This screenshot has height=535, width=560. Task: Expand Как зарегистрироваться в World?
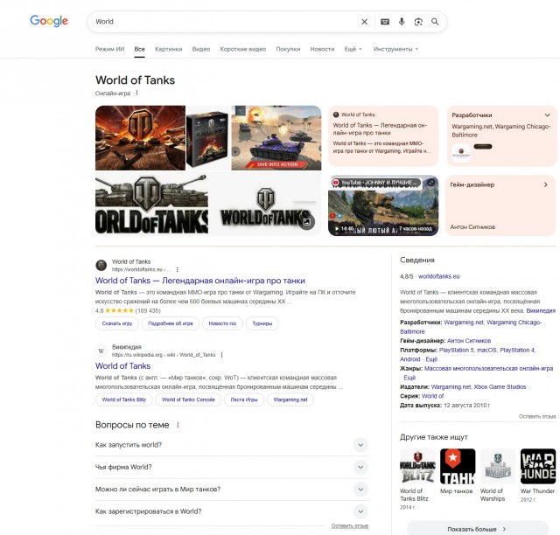coord(231,511)
